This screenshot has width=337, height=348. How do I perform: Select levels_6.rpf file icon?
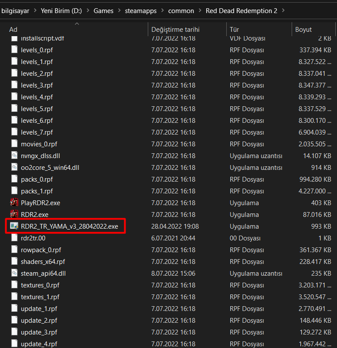(14, 120)
